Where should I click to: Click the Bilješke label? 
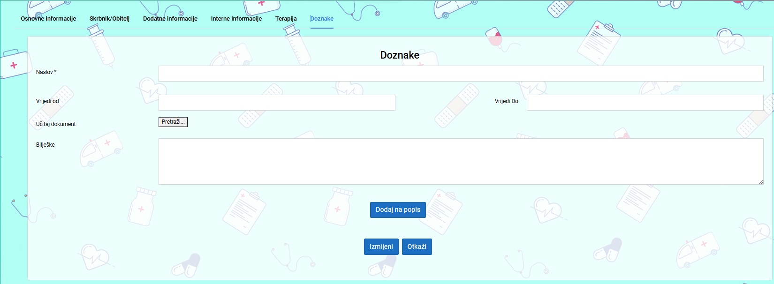click(46, 145)
